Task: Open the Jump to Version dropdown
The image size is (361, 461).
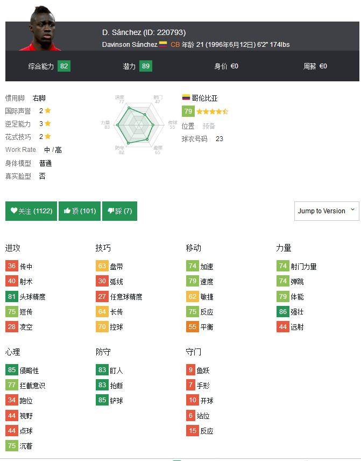Action: (x=327, y=211)
